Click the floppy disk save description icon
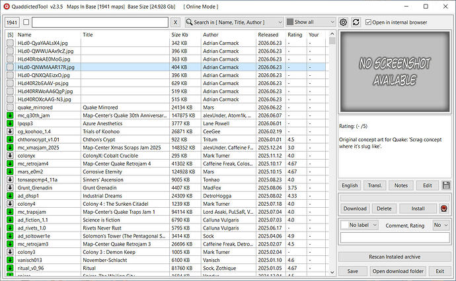This screenshot has width=456, height=281. (446, 185)
